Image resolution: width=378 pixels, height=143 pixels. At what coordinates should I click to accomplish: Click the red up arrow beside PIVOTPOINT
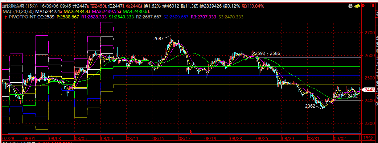pyautogui.click(x=5, y=17)
